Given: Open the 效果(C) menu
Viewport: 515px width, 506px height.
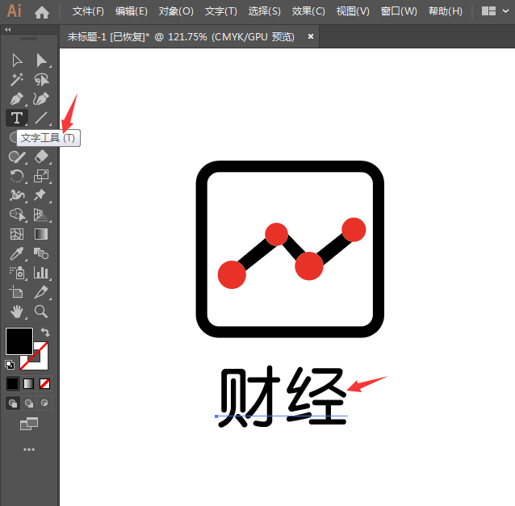Looking at the screenshot, I should (308, 11).
